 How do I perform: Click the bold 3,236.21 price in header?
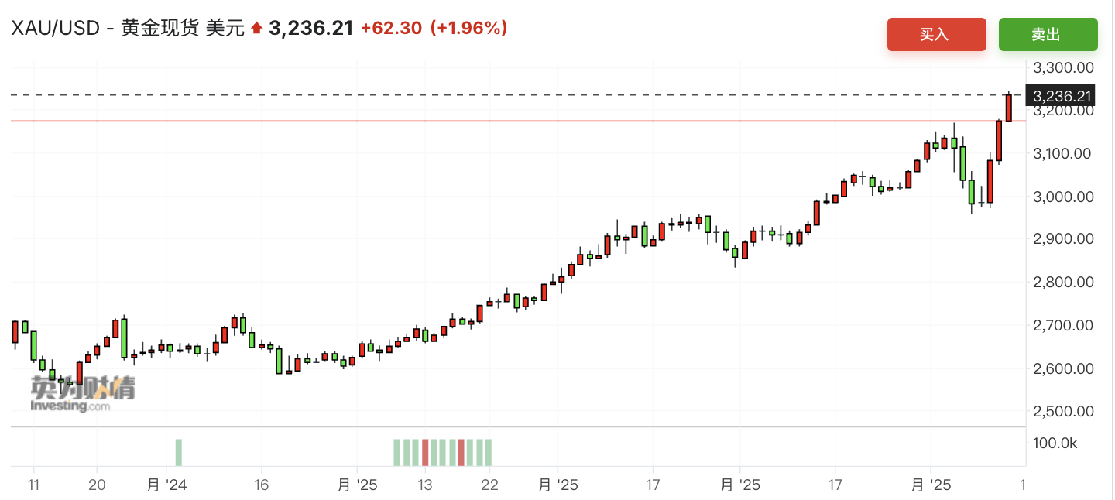pos(310,29)
